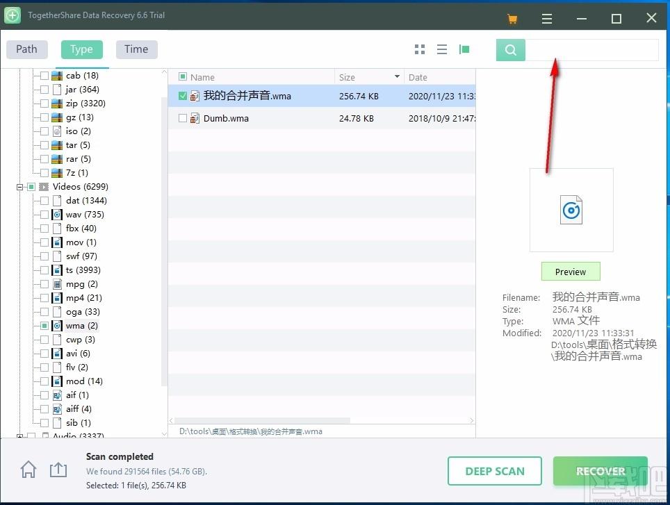
Task: Expand the Audio tree node
Action: coord(19,436)
